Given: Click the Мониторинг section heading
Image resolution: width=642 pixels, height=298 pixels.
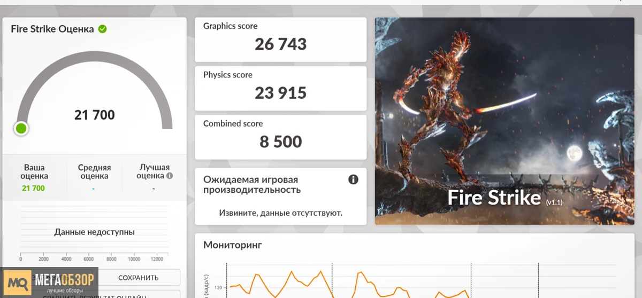Looking at the screenshot, I should [x=233, y=245].
